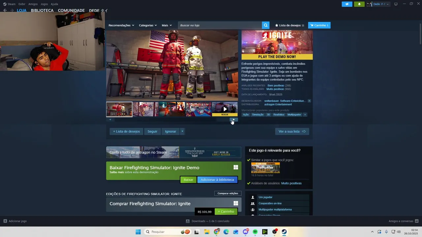This screenshot has width=422, height=237.
Task: Click the Downloads status bar icon
Action: [x=188, y=221]
